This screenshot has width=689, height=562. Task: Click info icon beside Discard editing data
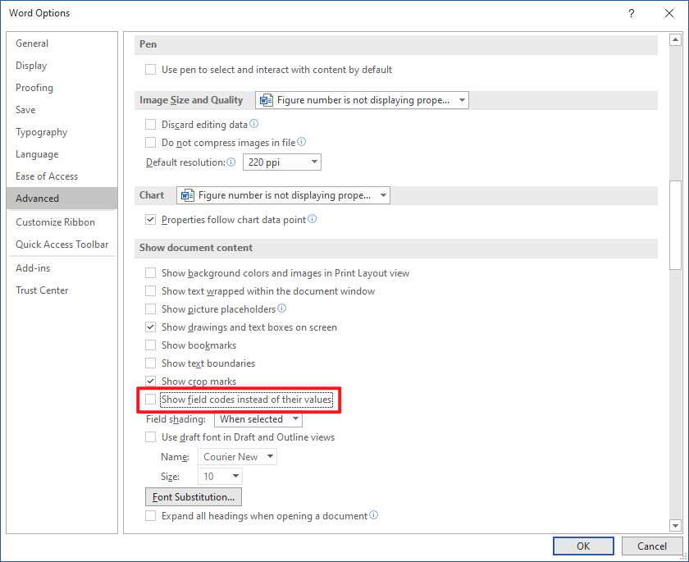coord(254,124)
